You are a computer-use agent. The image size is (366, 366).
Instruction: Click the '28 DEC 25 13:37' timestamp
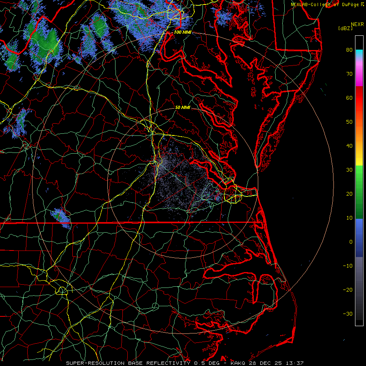tap(276, 363)
